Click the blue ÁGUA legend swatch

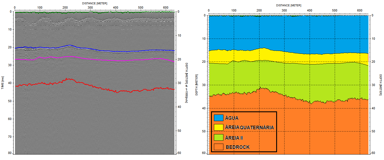click(219, 118)
